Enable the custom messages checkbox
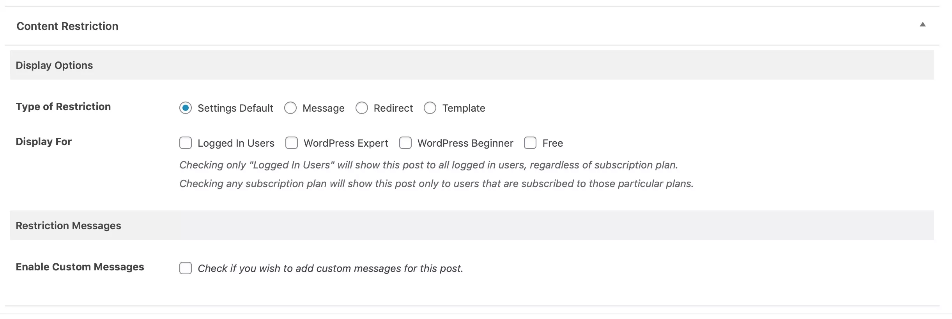 click(x=186, y=268)
